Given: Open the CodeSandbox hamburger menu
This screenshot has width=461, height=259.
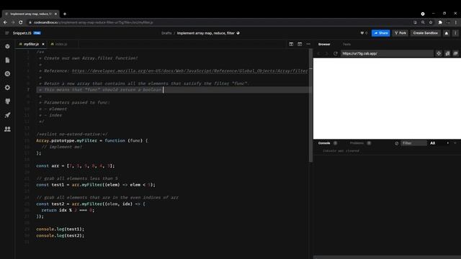Looking at the screenshot, I should (x=7, y=33).
